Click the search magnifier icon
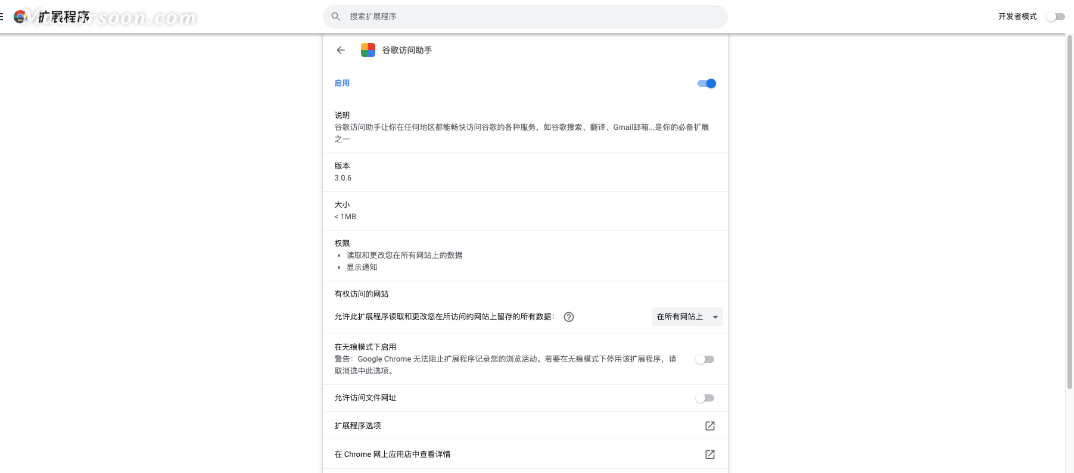The width and height of the screenshot is (1074, 473). point(336,17)
